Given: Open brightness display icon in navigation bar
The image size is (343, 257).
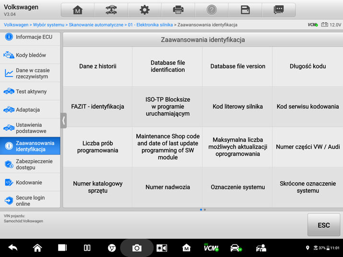Looking at the screenshot, I should pyautogui.click(x=162, y=248).
